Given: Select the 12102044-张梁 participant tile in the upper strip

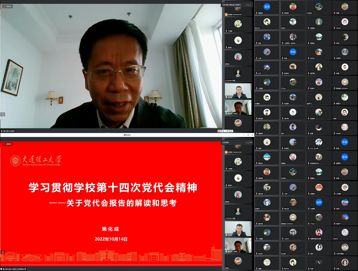Looking at the screenshot, I should pos(238,74).
